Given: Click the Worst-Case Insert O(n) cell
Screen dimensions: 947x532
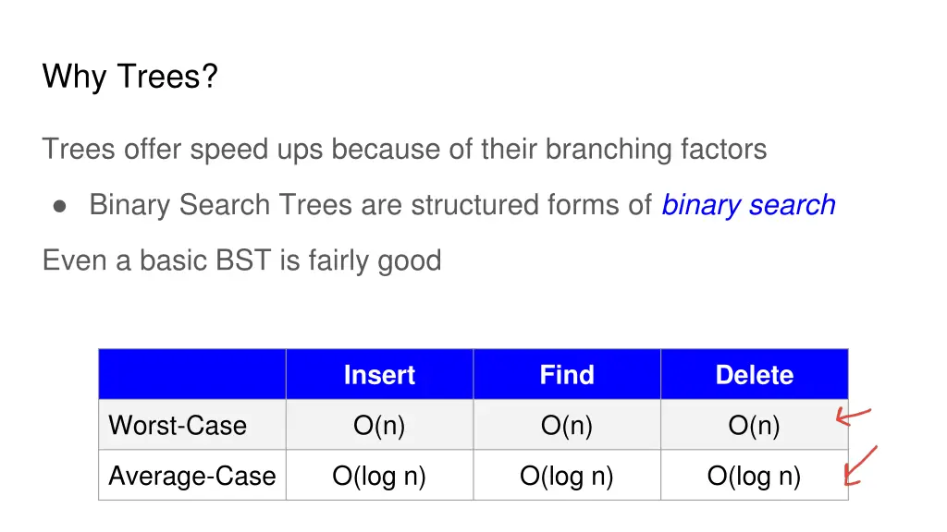Looking at the screenshot, I should point(379,426).
